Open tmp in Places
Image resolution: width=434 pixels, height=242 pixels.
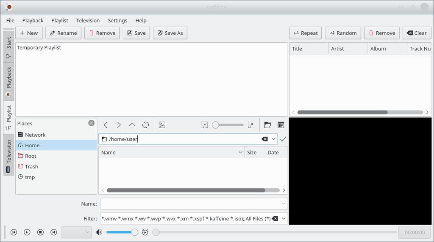point(56,177)
